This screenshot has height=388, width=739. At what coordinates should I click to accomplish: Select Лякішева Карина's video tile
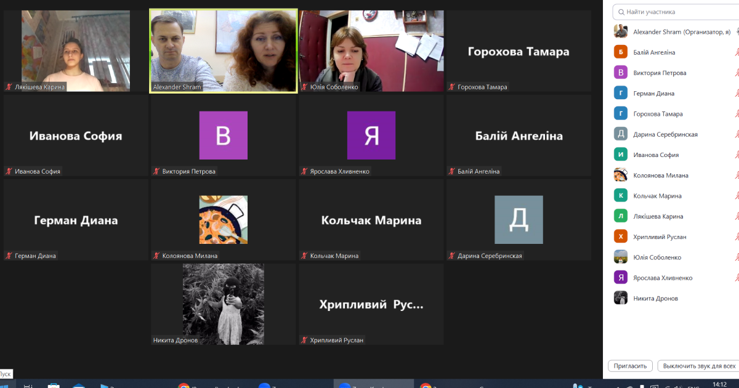click(x=76, y=51)
